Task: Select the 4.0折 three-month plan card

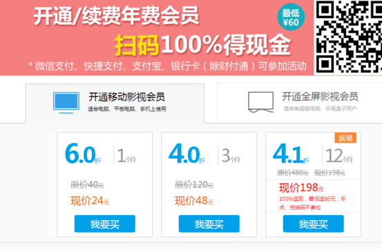Action: pyautogui.click(x=209, y=185)
